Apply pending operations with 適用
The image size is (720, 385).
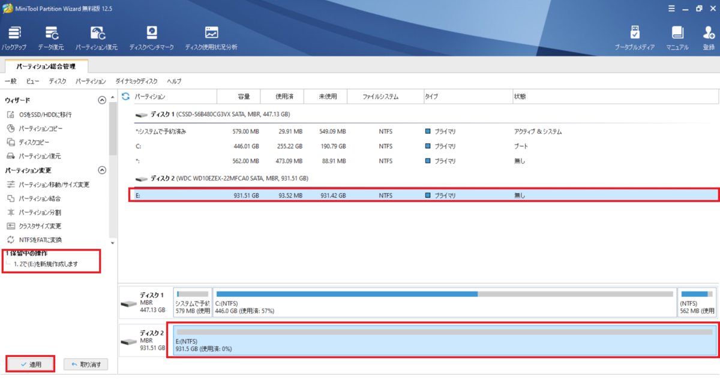tap(31, 364)
